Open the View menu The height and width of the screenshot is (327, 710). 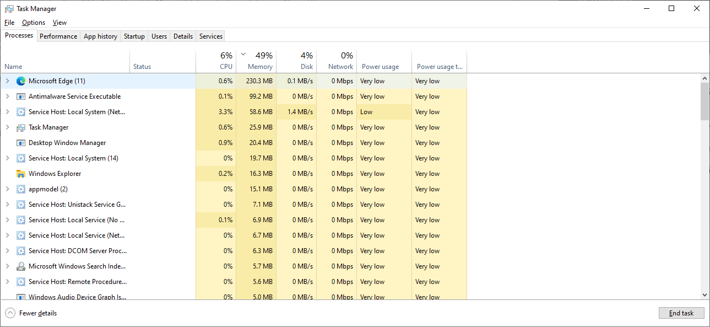coord(59,23)
